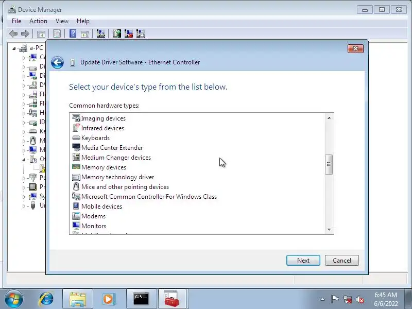412x309 pixels.
Task: Click Device Manager toolbox taskbar icon
Action: 172,299
